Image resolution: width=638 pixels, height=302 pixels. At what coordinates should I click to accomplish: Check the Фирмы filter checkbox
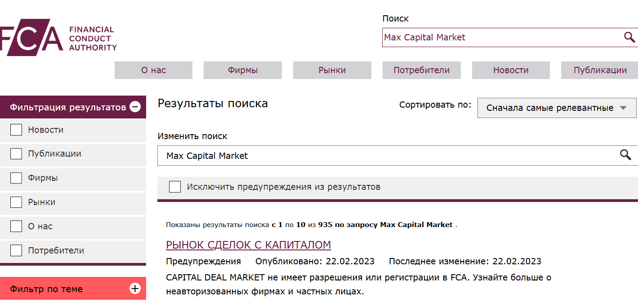point(16,178)
